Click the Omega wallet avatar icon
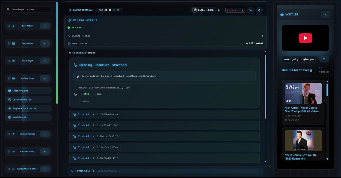The image size is (341, 178). (x=195, y=10)
